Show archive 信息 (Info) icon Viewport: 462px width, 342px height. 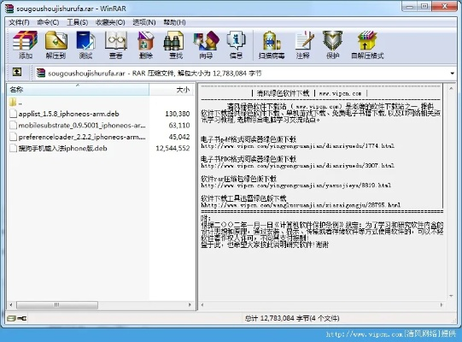[x=236, y=44]
